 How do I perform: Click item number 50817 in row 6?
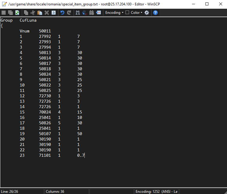pos(45,63)
